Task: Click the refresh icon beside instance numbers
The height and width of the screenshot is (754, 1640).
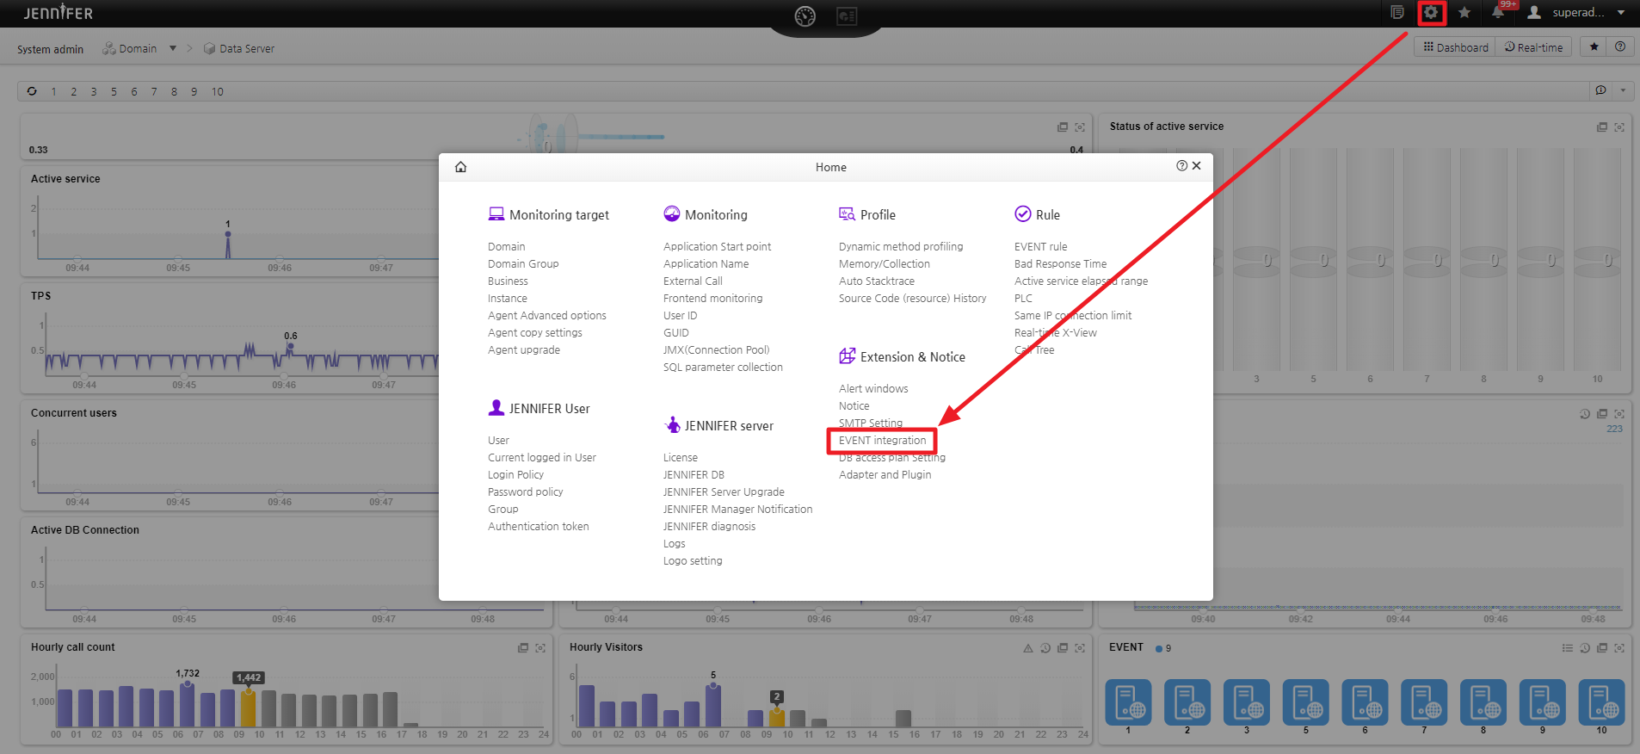Action: (32, 91)
